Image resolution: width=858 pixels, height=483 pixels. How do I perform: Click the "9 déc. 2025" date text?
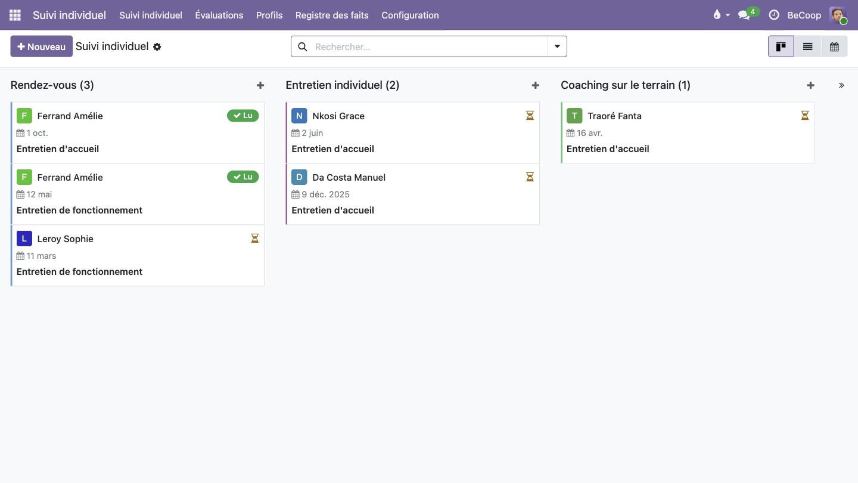click(325, 194)
